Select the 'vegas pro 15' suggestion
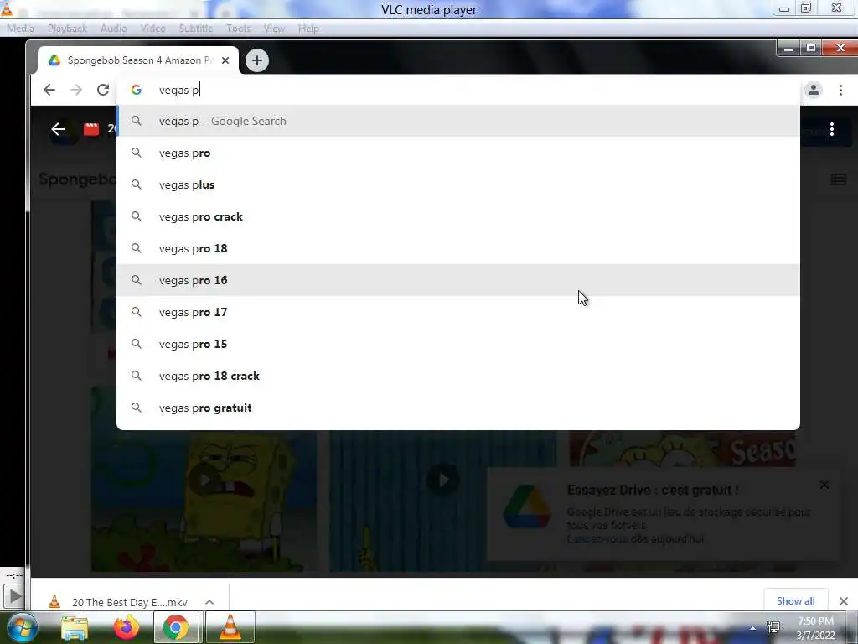This screenshot has height=644, width=858. (x=458, y=344)
